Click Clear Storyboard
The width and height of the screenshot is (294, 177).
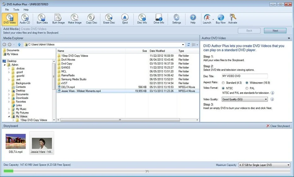click(278, 126)
